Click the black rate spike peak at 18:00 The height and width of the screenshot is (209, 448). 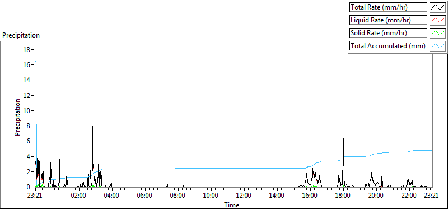pos(343,140)
